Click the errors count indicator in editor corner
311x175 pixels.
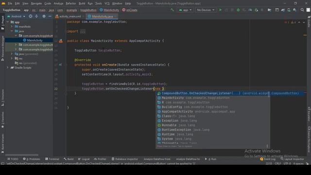(x=287, y=22)
